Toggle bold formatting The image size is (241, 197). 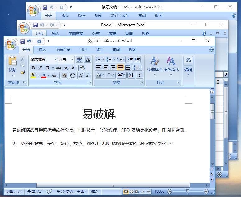33,68
